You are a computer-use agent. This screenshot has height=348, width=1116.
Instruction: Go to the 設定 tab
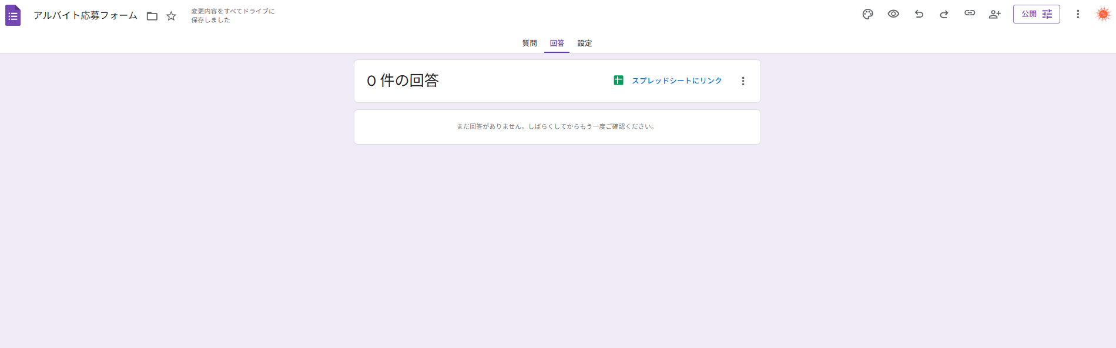[x=584, y=43]
